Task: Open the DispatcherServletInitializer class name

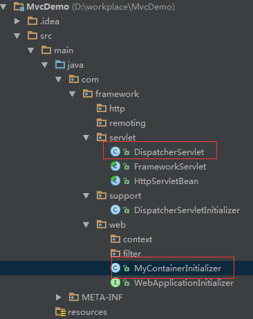Action: click(187, 210)
